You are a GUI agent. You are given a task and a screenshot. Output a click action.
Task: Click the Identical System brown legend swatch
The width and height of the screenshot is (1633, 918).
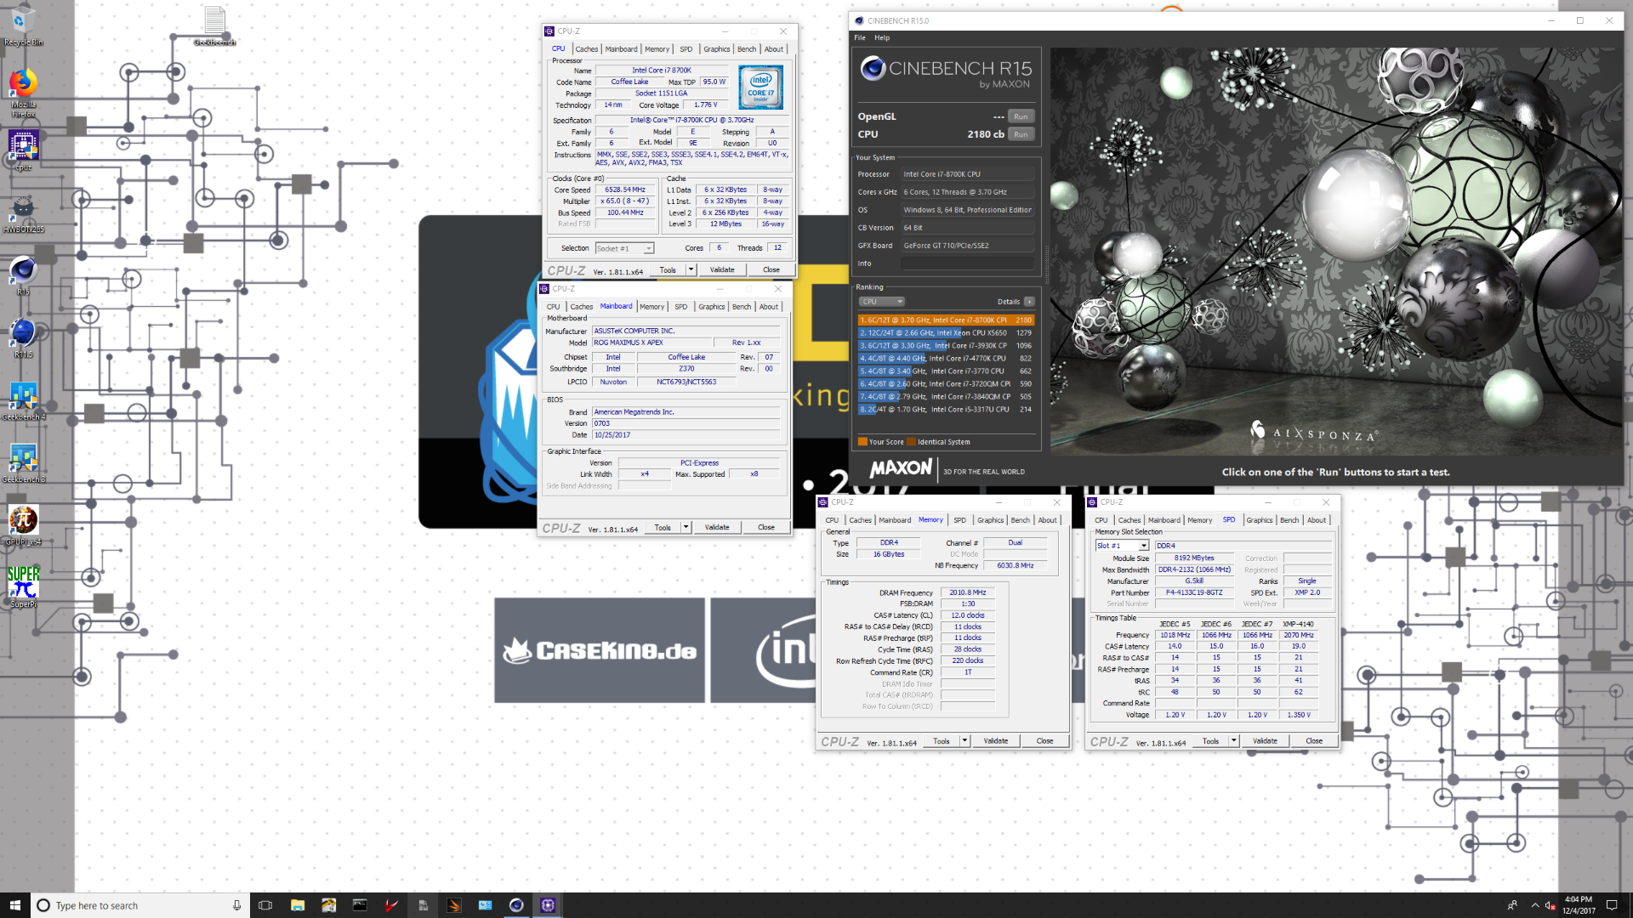coord(911,442)
